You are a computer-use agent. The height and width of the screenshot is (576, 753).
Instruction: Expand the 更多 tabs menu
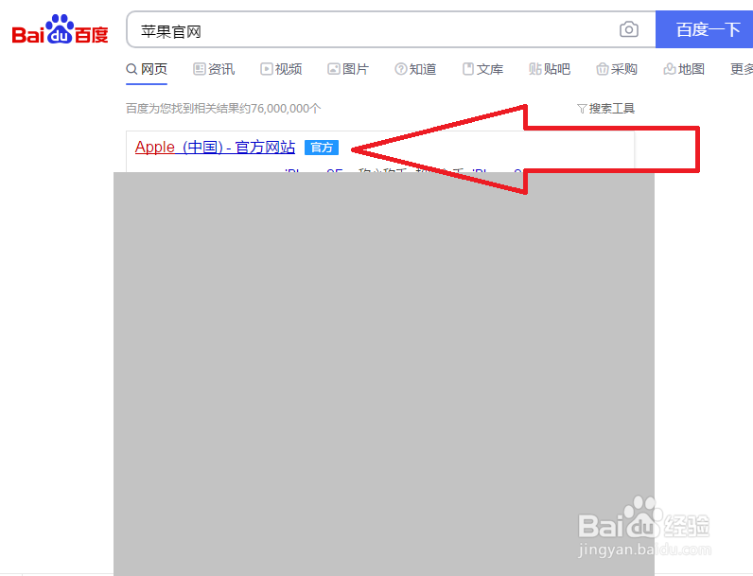tap(742, 69)
